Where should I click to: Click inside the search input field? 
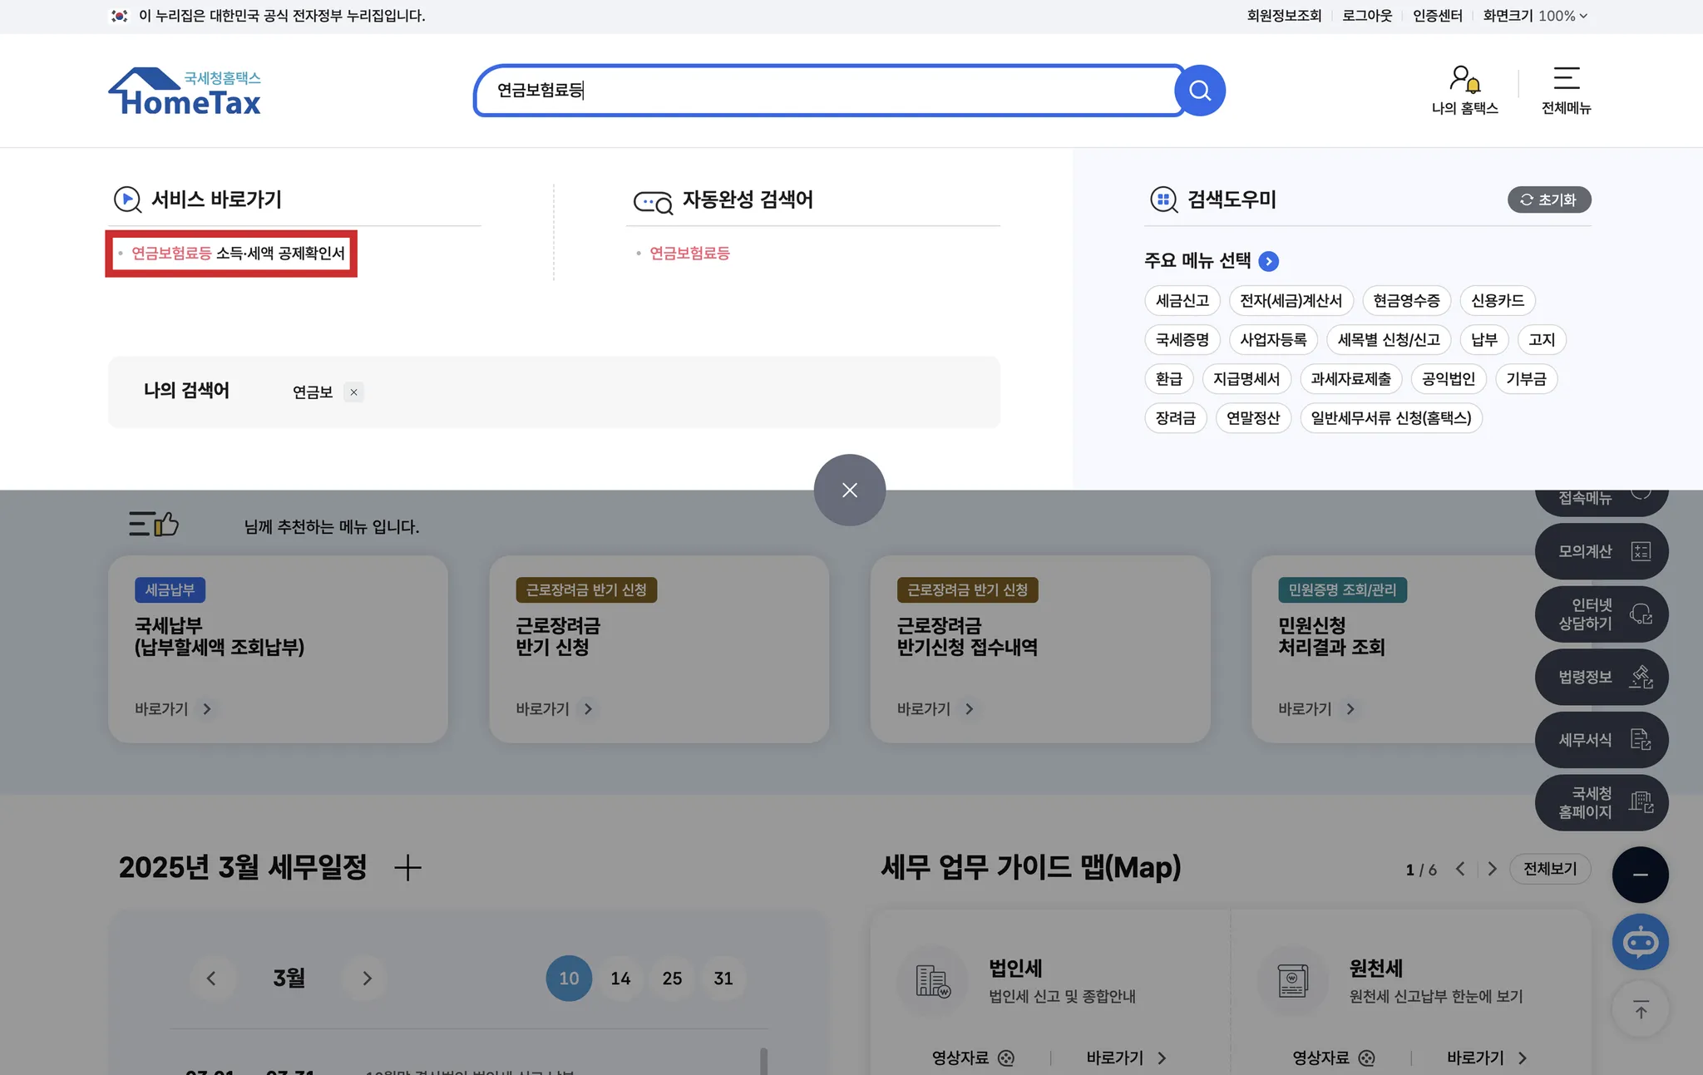[823, 91]
